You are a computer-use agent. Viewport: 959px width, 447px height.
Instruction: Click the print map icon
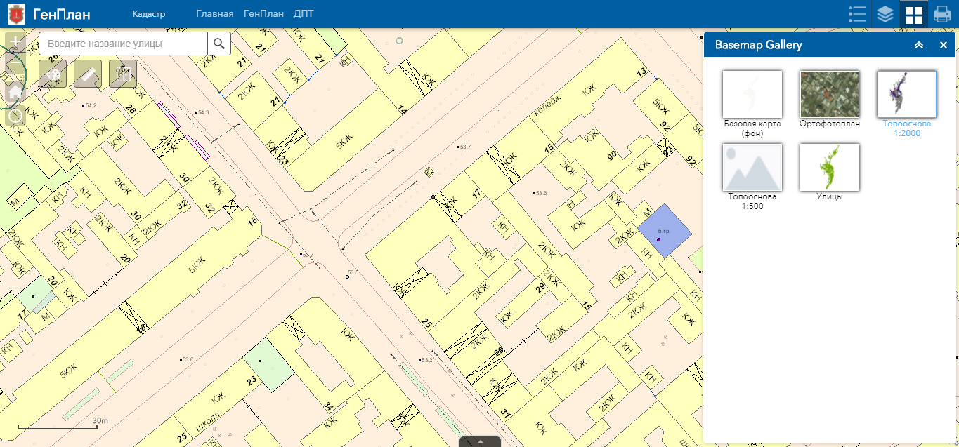click(x=941, y=14)
